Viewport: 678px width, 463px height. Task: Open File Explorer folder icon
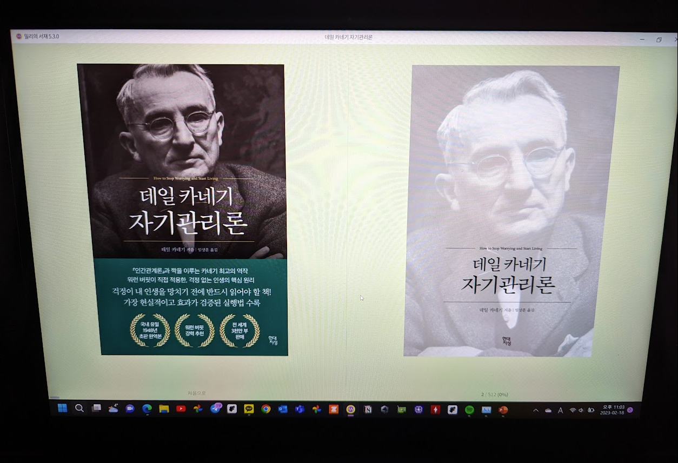click(x=164, y=409)
